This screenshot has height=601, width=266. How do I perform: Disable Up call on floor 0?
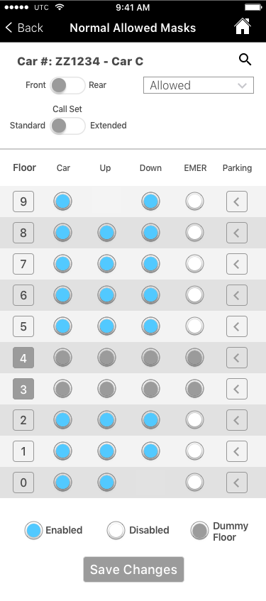pyautogui.click(x=106, y=483)
